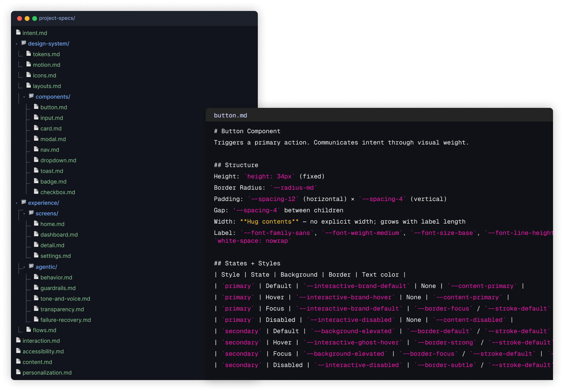
Task: Click the file icon beside card.md
Action: pos(36,128)
